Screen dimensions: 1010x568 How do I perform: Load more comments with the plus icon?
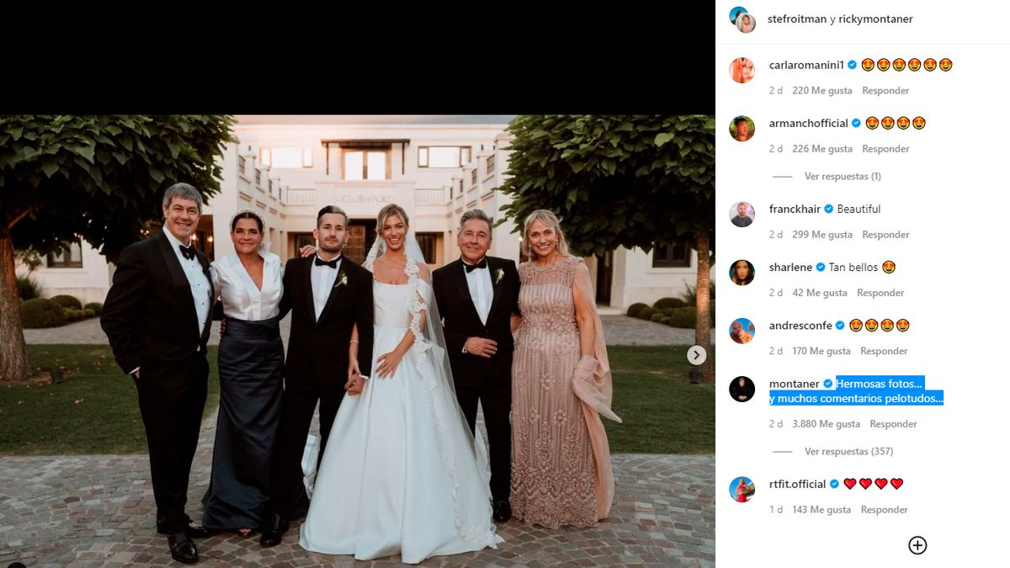click(x=917, y=545)
